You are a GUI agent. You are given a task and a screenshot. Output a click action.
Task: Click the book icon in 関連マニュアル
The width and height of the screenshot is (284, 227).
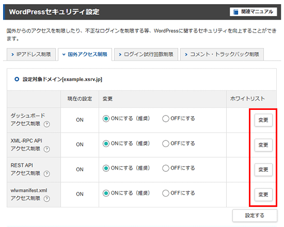(x=235, y=12)
